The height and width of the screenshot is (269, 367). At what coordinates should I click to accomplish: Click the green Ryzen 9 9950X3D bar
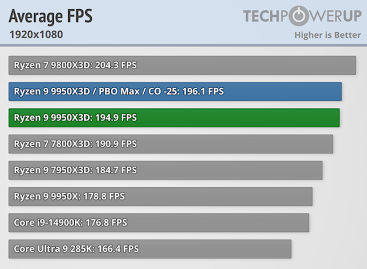(x=252, y=118)
